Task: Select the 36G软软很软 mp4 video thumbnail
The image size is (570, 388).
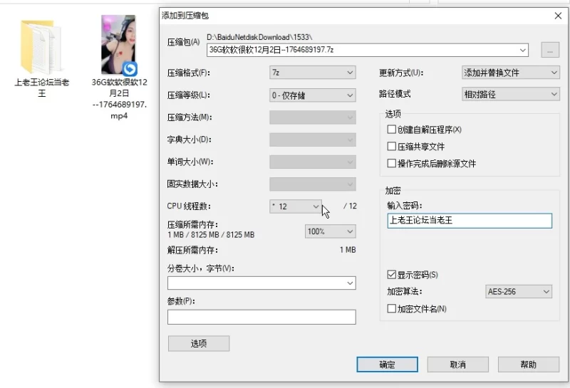Action: (118, 46)
